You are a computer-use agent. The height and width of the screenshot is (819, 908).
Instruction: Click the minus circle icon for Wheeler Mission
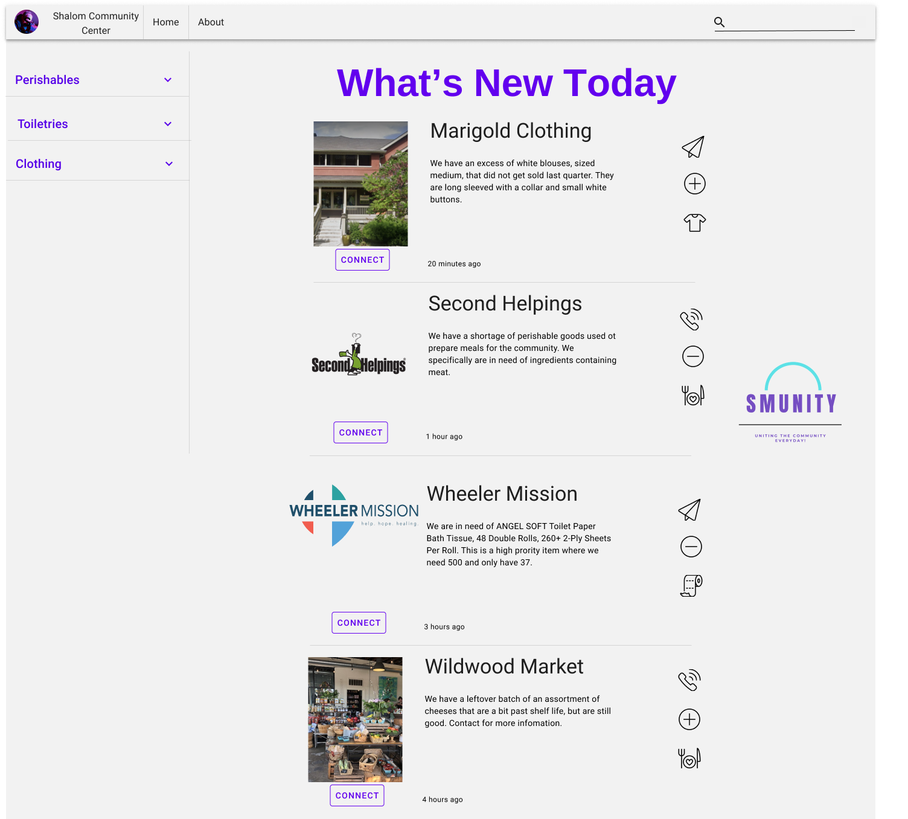[691, 547]
